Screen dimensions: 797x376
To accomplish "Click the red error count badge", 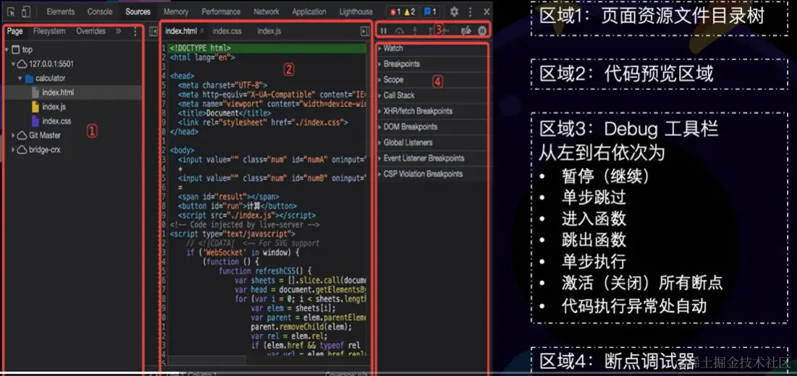I will 395,12.
